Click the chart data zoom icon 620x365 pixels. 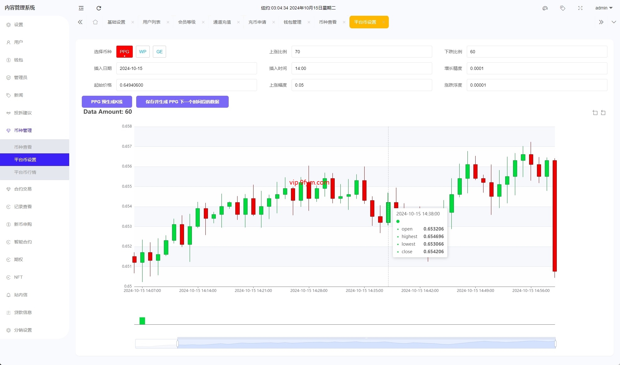(595, 113)
